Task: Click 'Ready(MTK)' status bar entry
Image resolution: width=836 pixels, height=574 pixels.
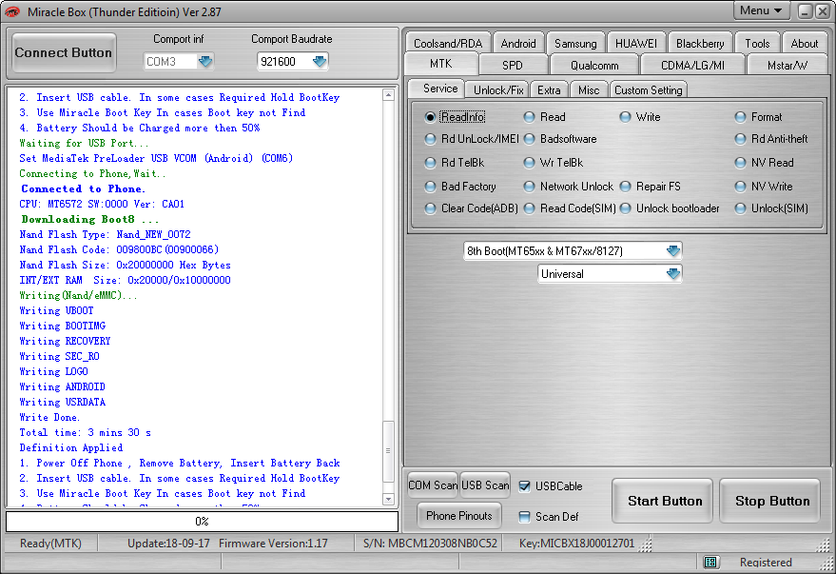Action: (x=50, y=543)
